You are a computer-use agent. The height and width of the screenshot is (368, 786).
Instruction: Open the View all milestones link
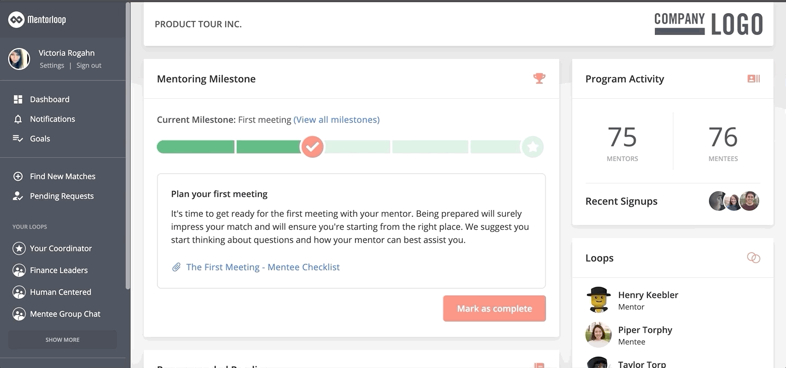coord(337,120)
